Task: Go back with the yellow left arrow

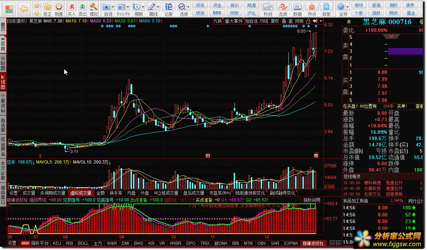Action: click(24, 8)
